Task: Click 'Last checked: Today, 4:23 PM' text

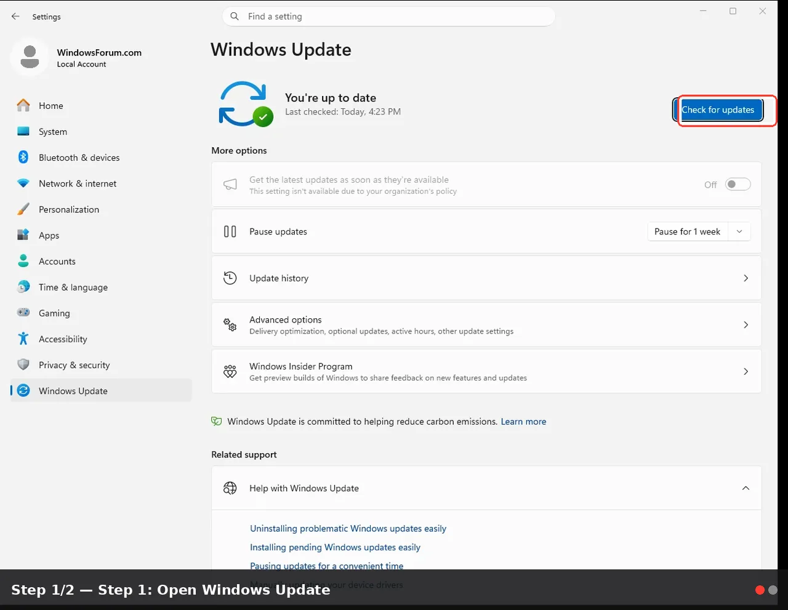Action: (x=343, y=112)
